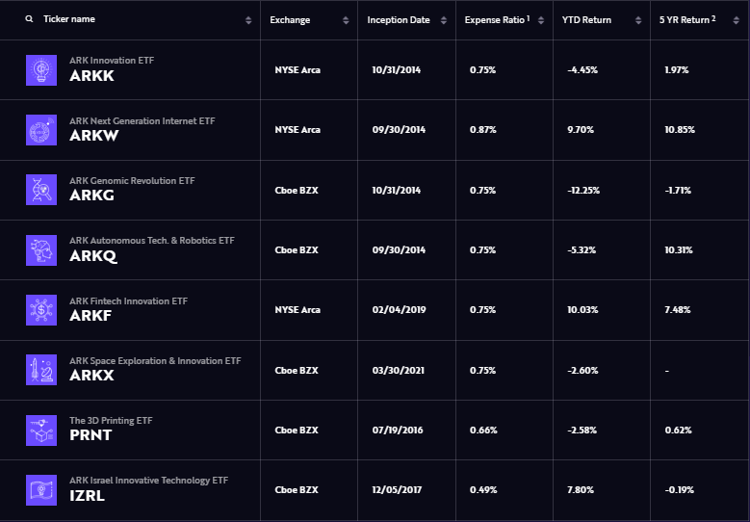
Task: Select ARK Space Exploration & Innovation ETF name
Action: pyautogui.click(x=155, y=361)
